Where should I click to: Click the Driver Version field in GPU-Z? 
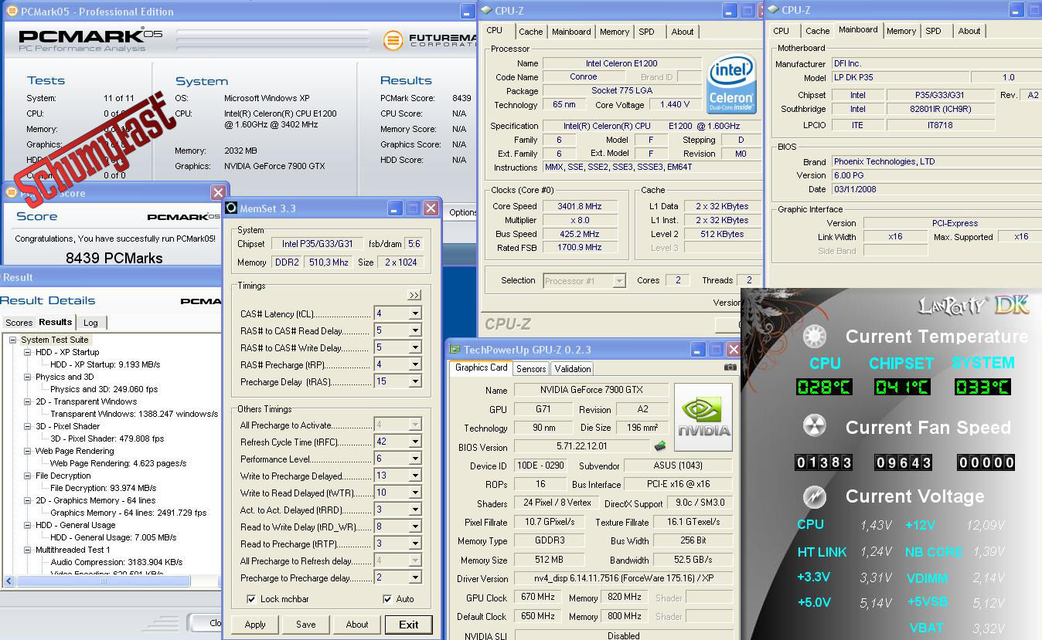click(623, 578)
